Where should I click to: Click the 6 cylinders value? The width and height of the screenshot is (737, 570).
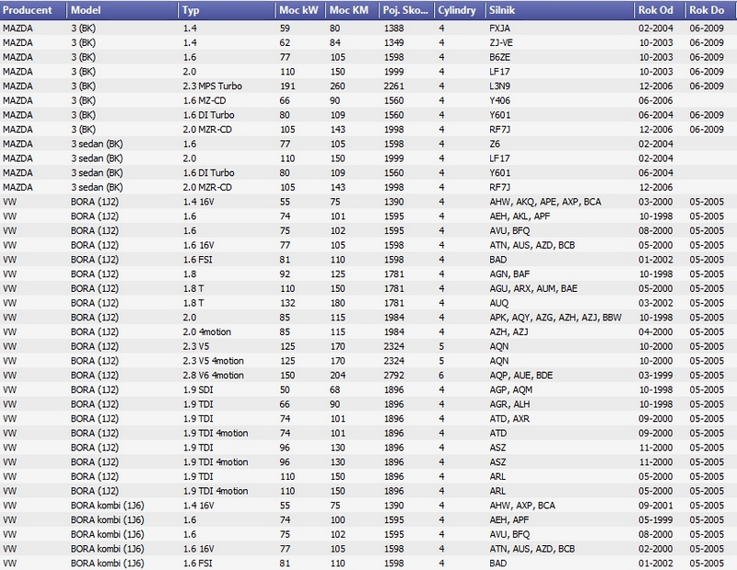point(441,376)
